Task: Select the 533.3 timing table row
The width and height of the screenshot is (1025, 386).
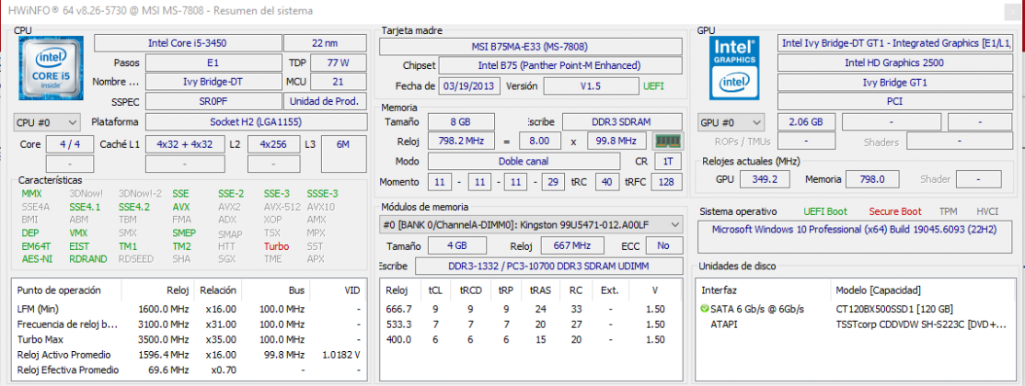Action: click(x=530, y=324)
